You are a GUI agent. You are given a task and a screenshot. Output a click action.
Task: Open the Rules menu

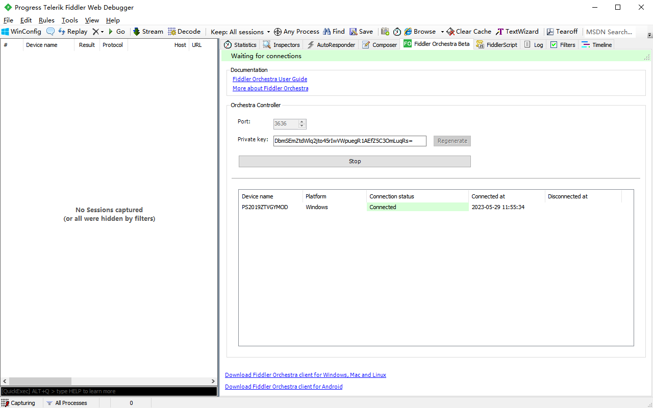(x=46, y=20)
